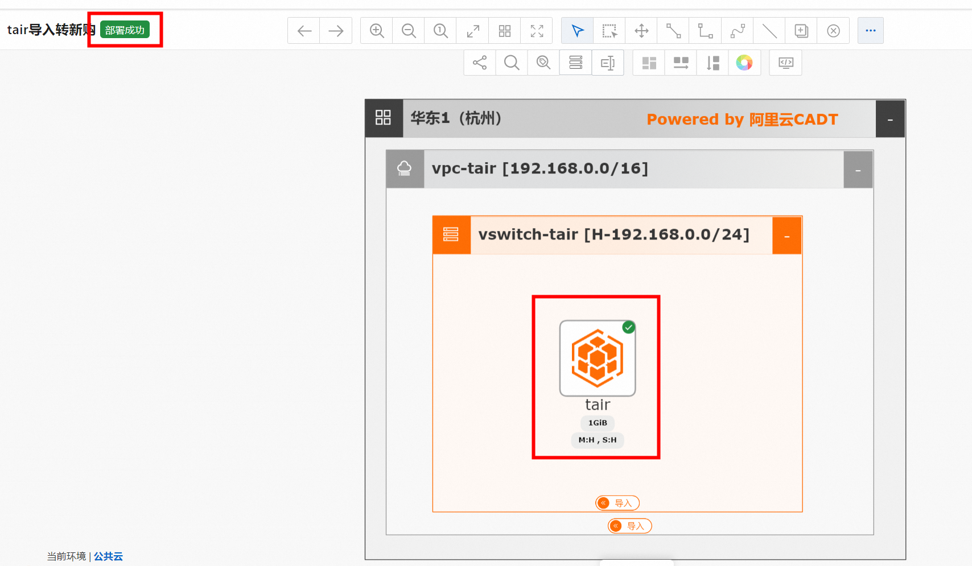972x566 pixels.
Task: Click the green check status badge on tair
Action: (x=629, y=327)
